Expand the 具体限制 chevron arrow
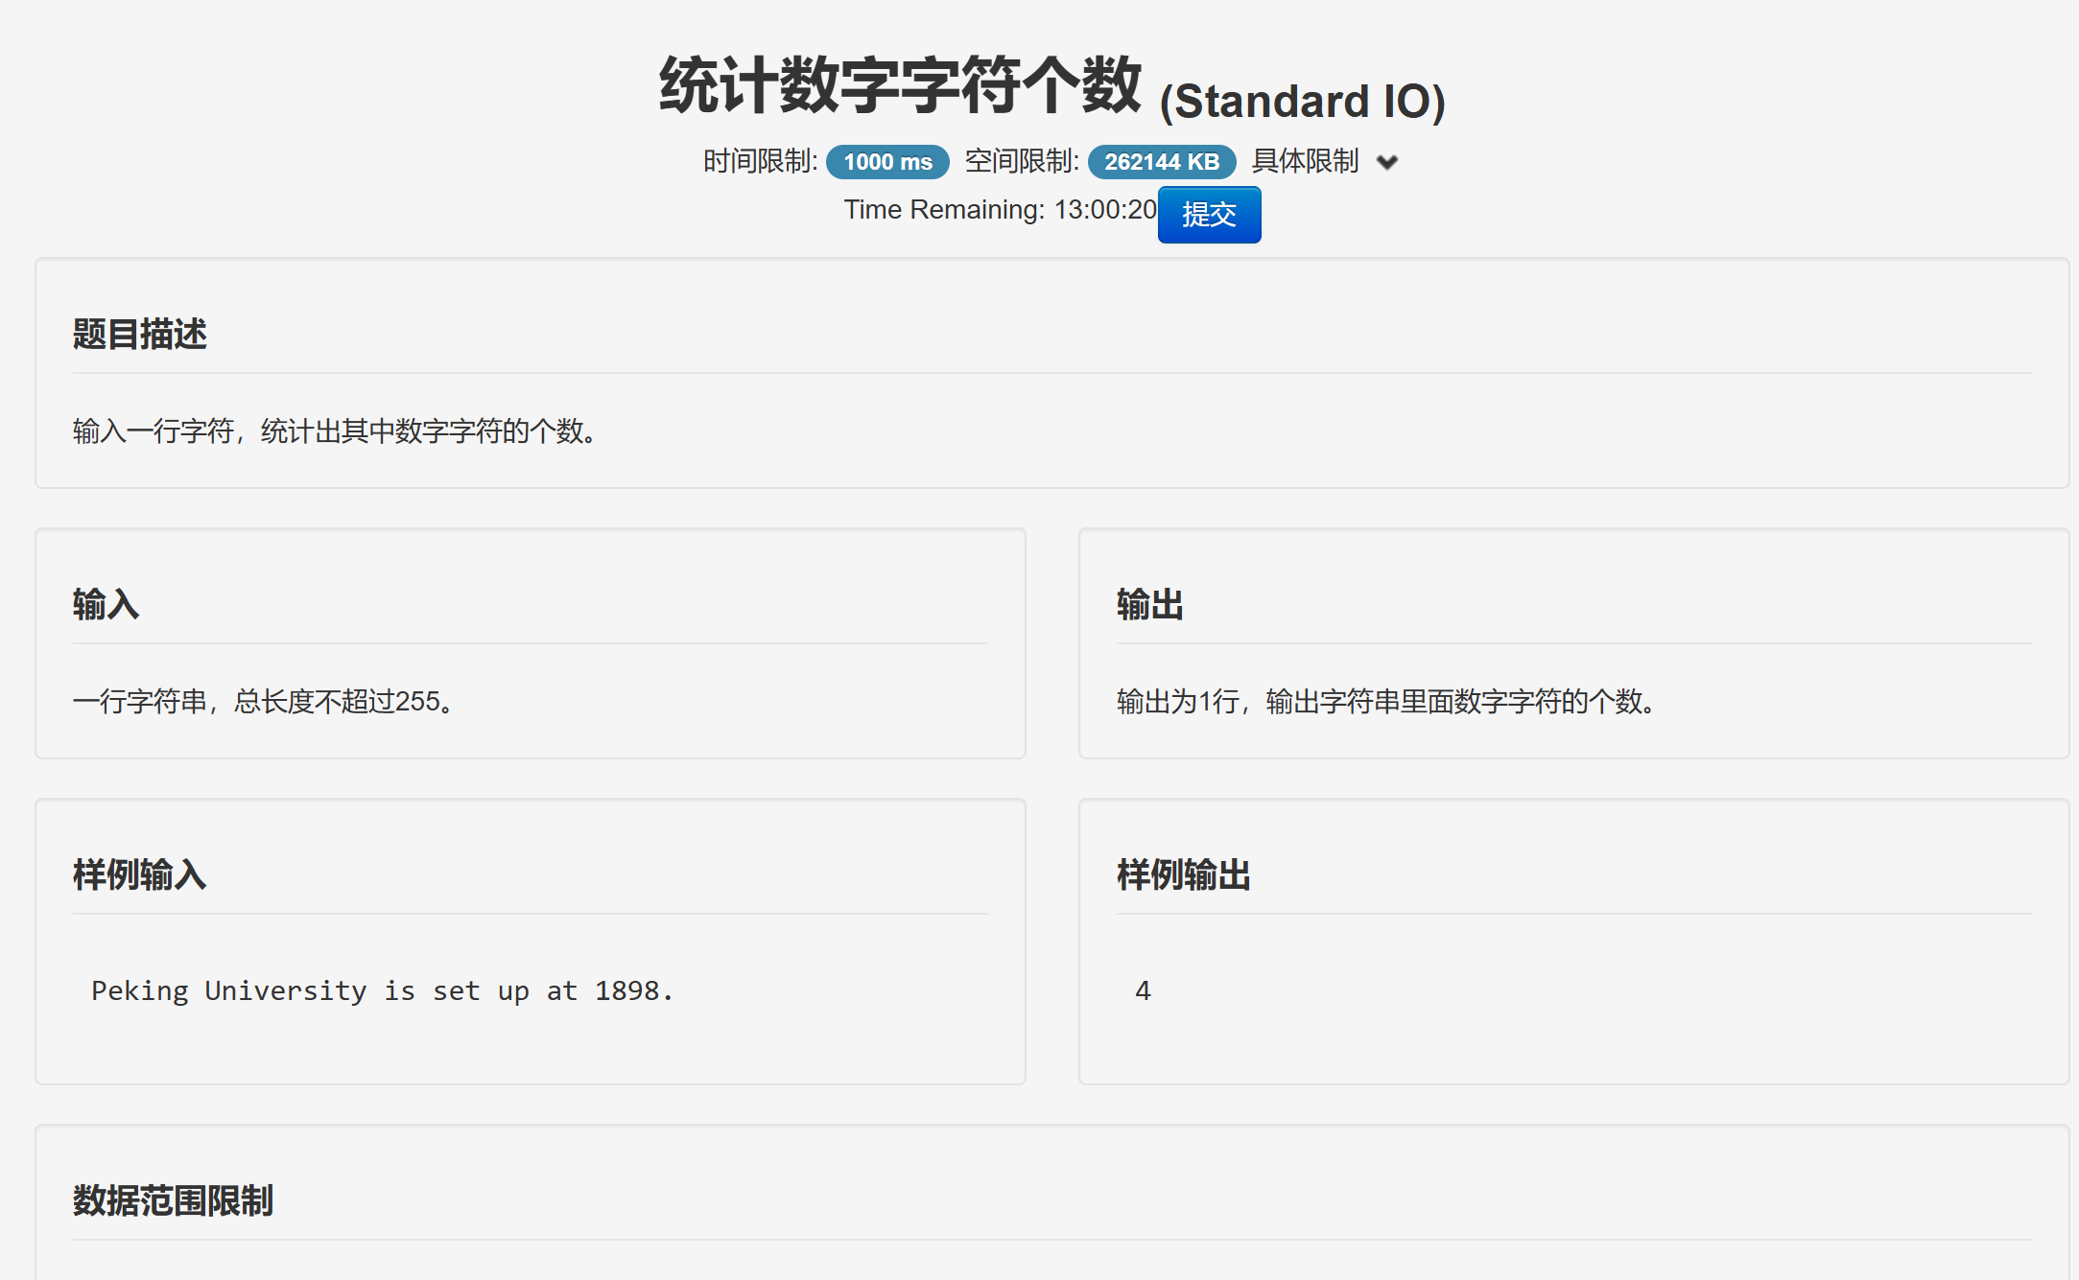2079x1280 pixels. click(x=1386, y=163)
